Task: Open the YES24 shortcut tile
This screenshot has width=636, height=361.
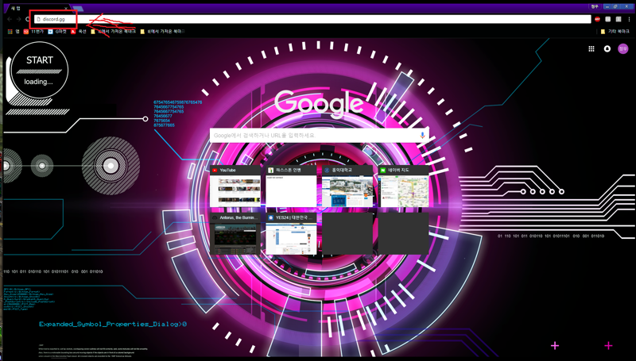Action: click(x=291, y=233)
